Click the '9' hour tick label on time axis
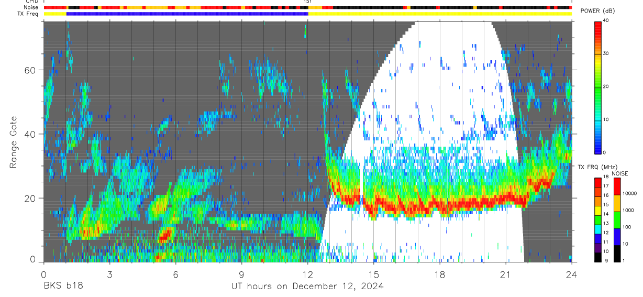 click(241, 274)
